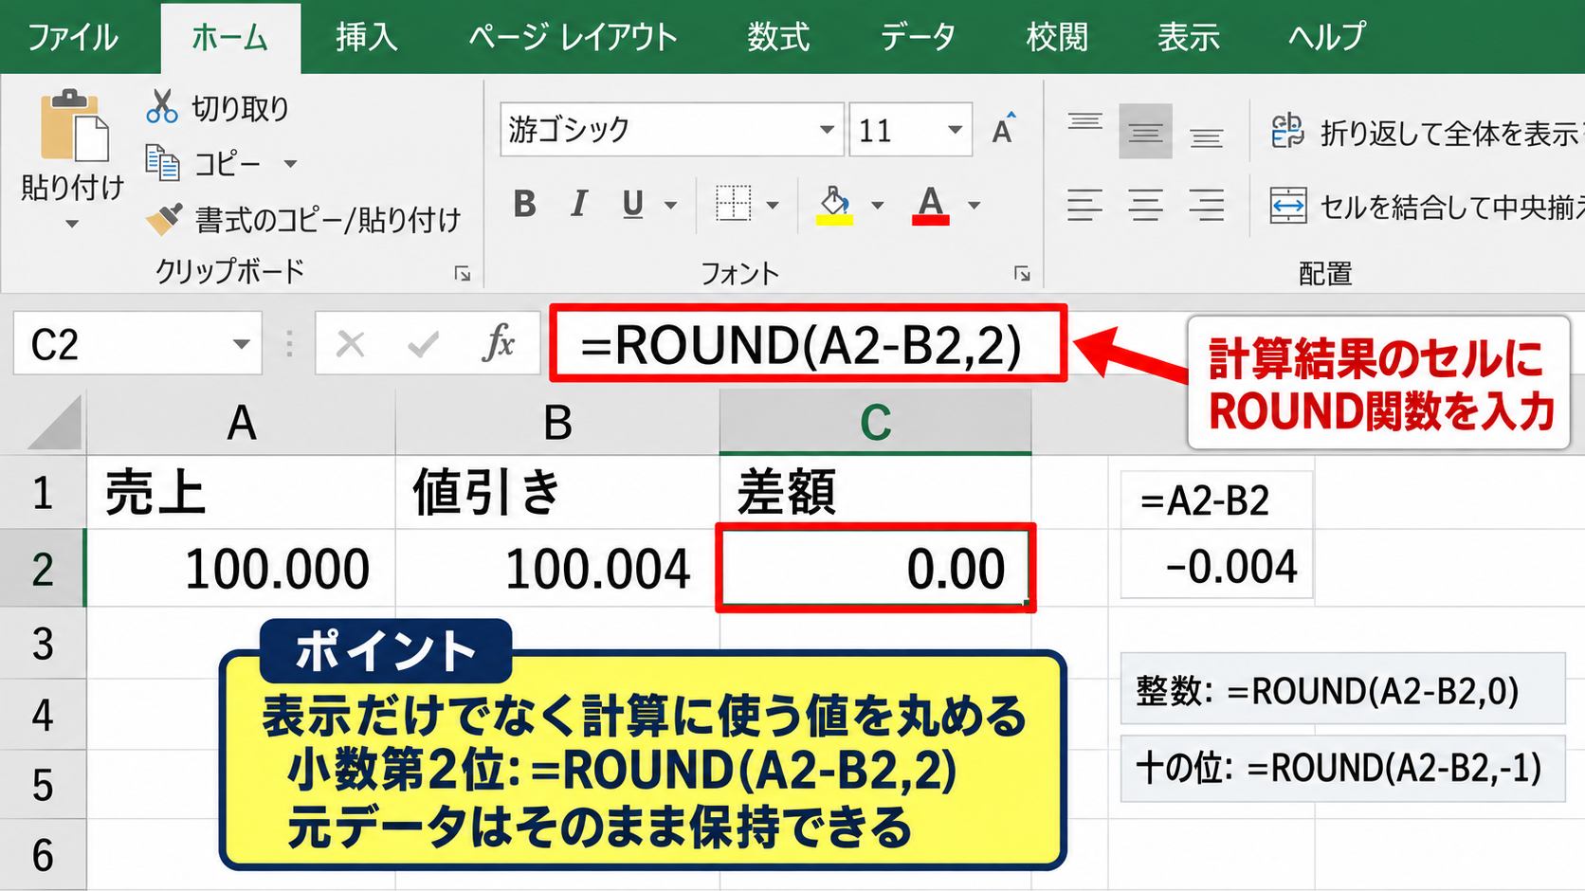
Task: Apply the yellow fill color bucket
Action: [x=834, y=205]
